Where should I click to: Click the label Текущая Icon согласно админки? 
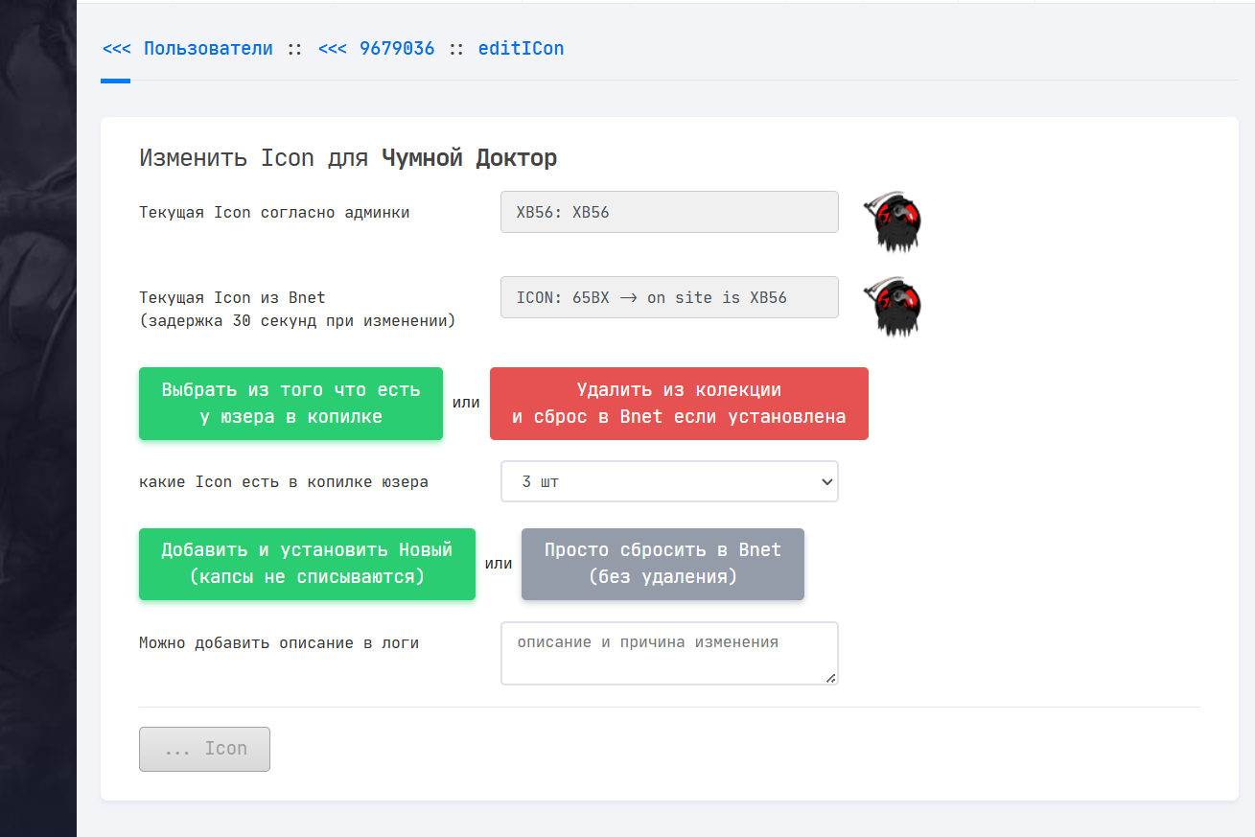(274, 213)
